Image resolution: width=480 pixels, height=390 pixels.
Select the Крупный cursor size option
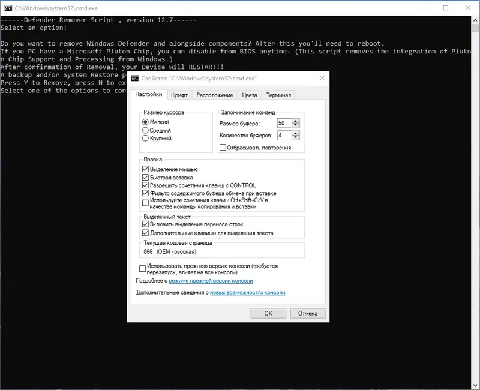tap(157, 139)
